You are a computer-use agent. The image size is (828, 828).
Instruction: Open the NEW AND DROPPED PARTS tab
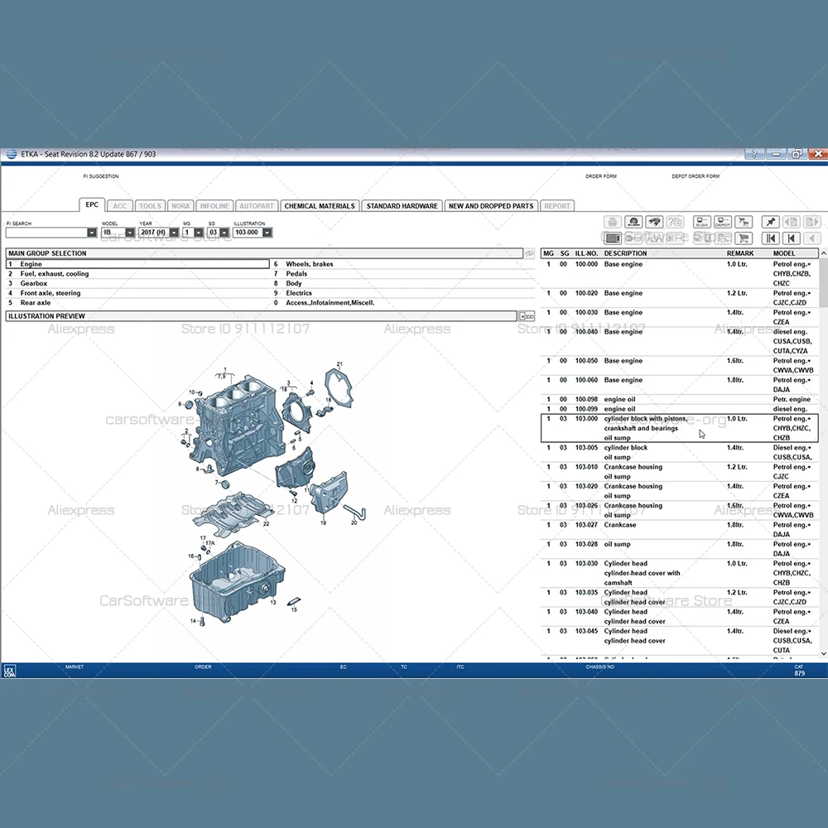click(491, 206)
